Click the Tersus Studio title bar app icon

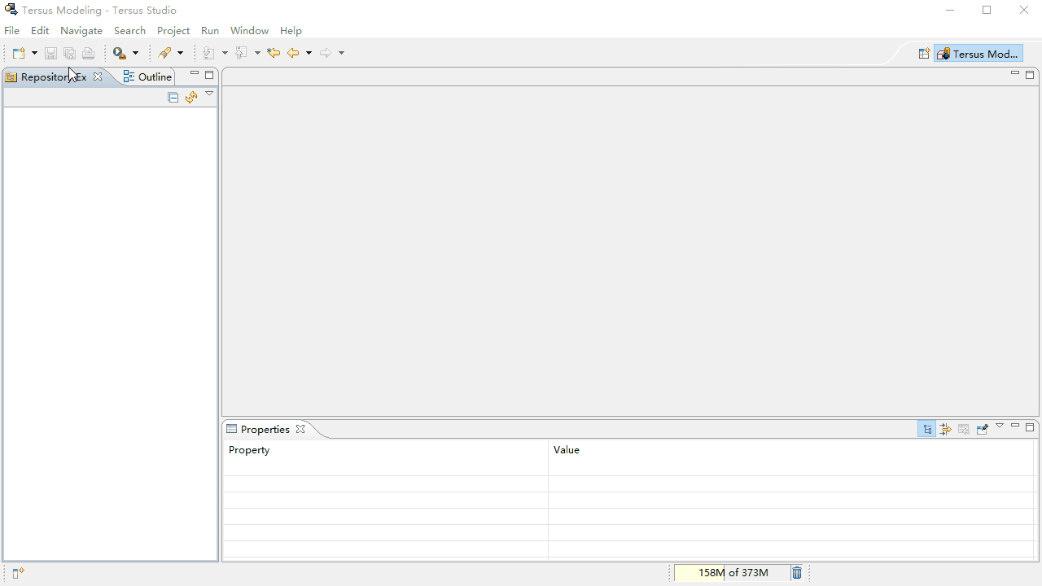(11, 10)
